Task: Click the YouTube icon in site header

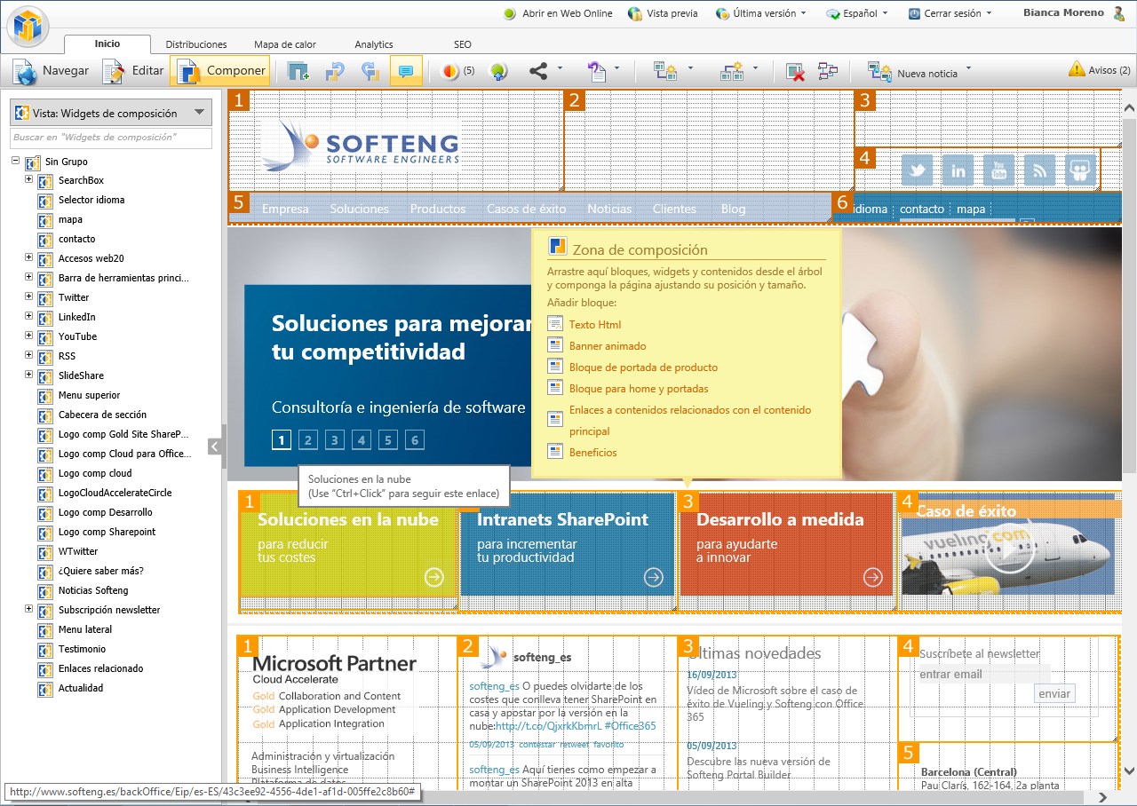Action: click(998, 170)
